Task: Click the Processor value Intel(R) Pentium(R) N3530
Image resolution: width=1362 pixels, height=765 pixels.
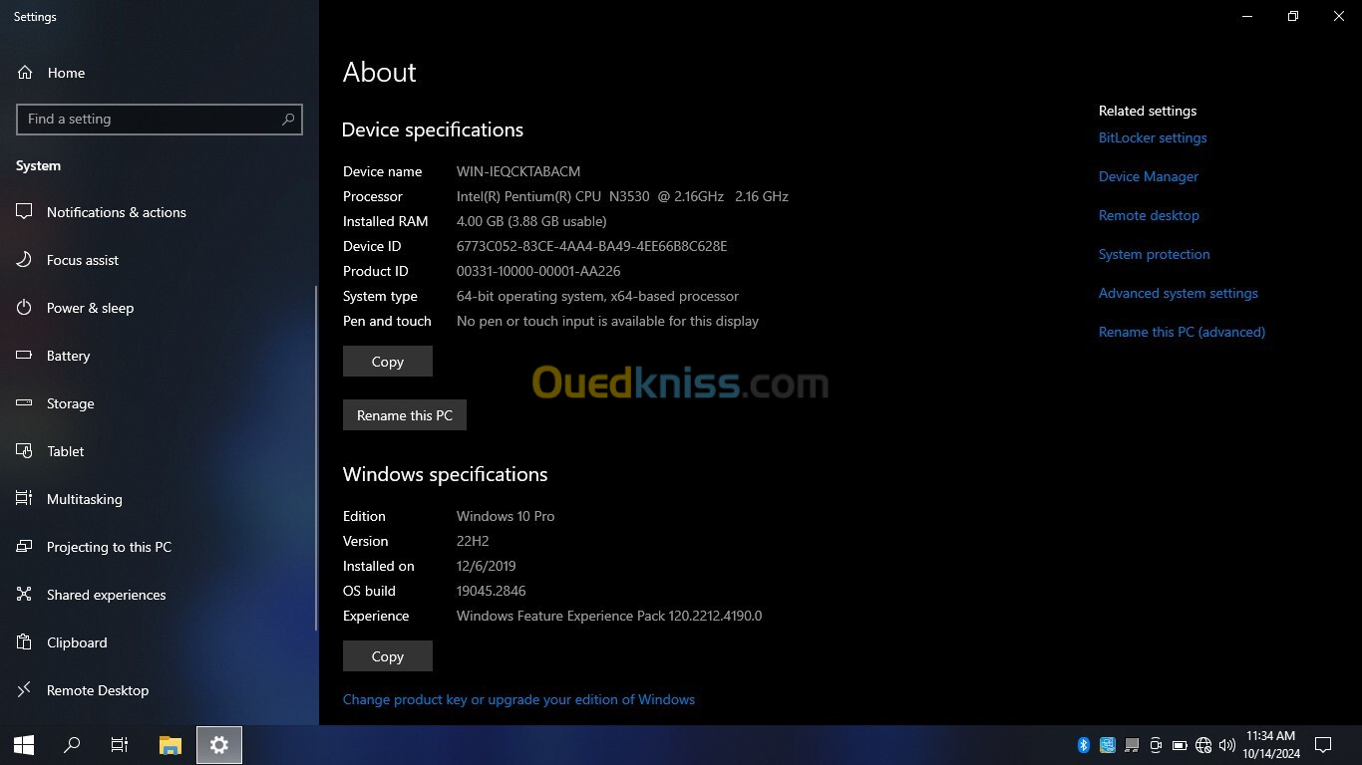Action: tap(622, 196)
